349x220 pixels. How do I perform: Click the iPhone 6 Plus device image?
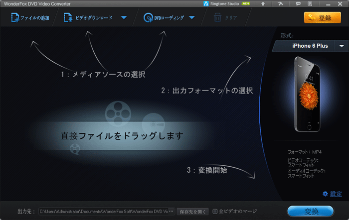(x=308, y=94)
